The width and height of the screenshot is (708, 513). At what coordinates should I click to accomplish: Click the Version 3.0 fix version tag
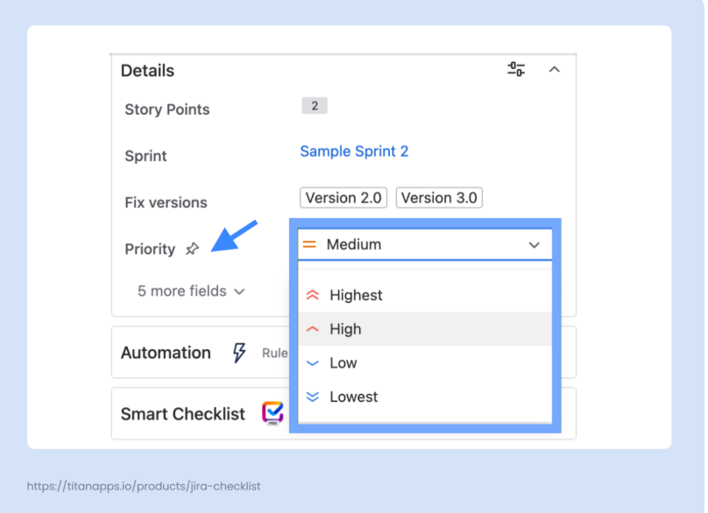[x=439, y=198]
